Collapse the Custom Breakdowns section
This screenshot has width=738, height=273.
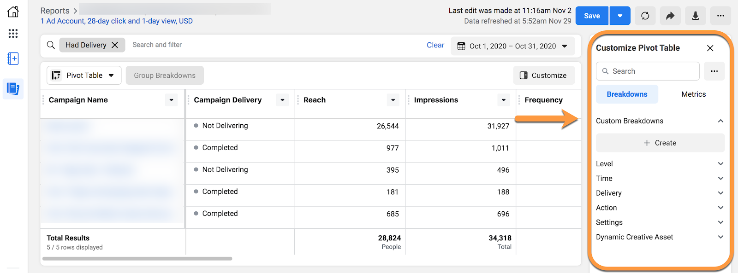720,121
